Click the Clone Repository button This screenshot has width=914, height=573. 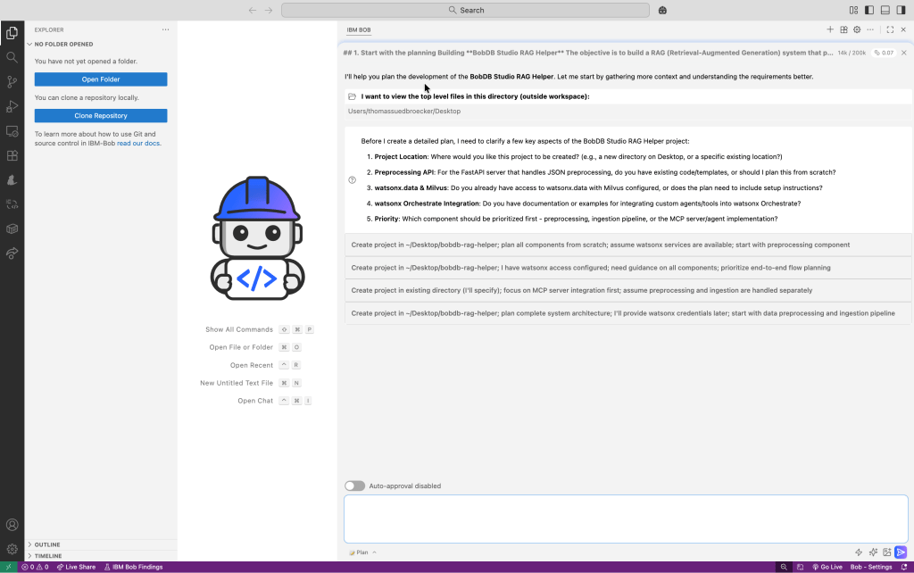[x=101, y=115]
